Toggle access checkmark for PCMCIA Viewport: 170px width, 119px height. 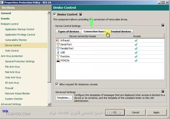pyautogui.click(x=136, y=60)
